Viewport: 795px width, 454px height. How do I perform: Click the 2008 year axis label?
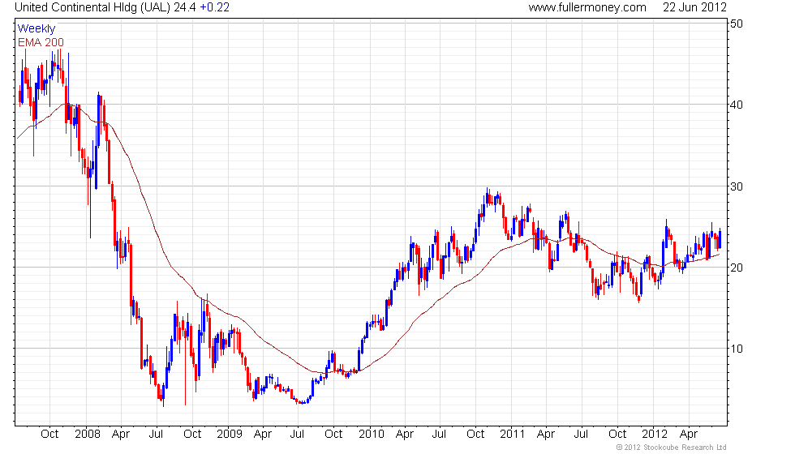tap(88, 435)
